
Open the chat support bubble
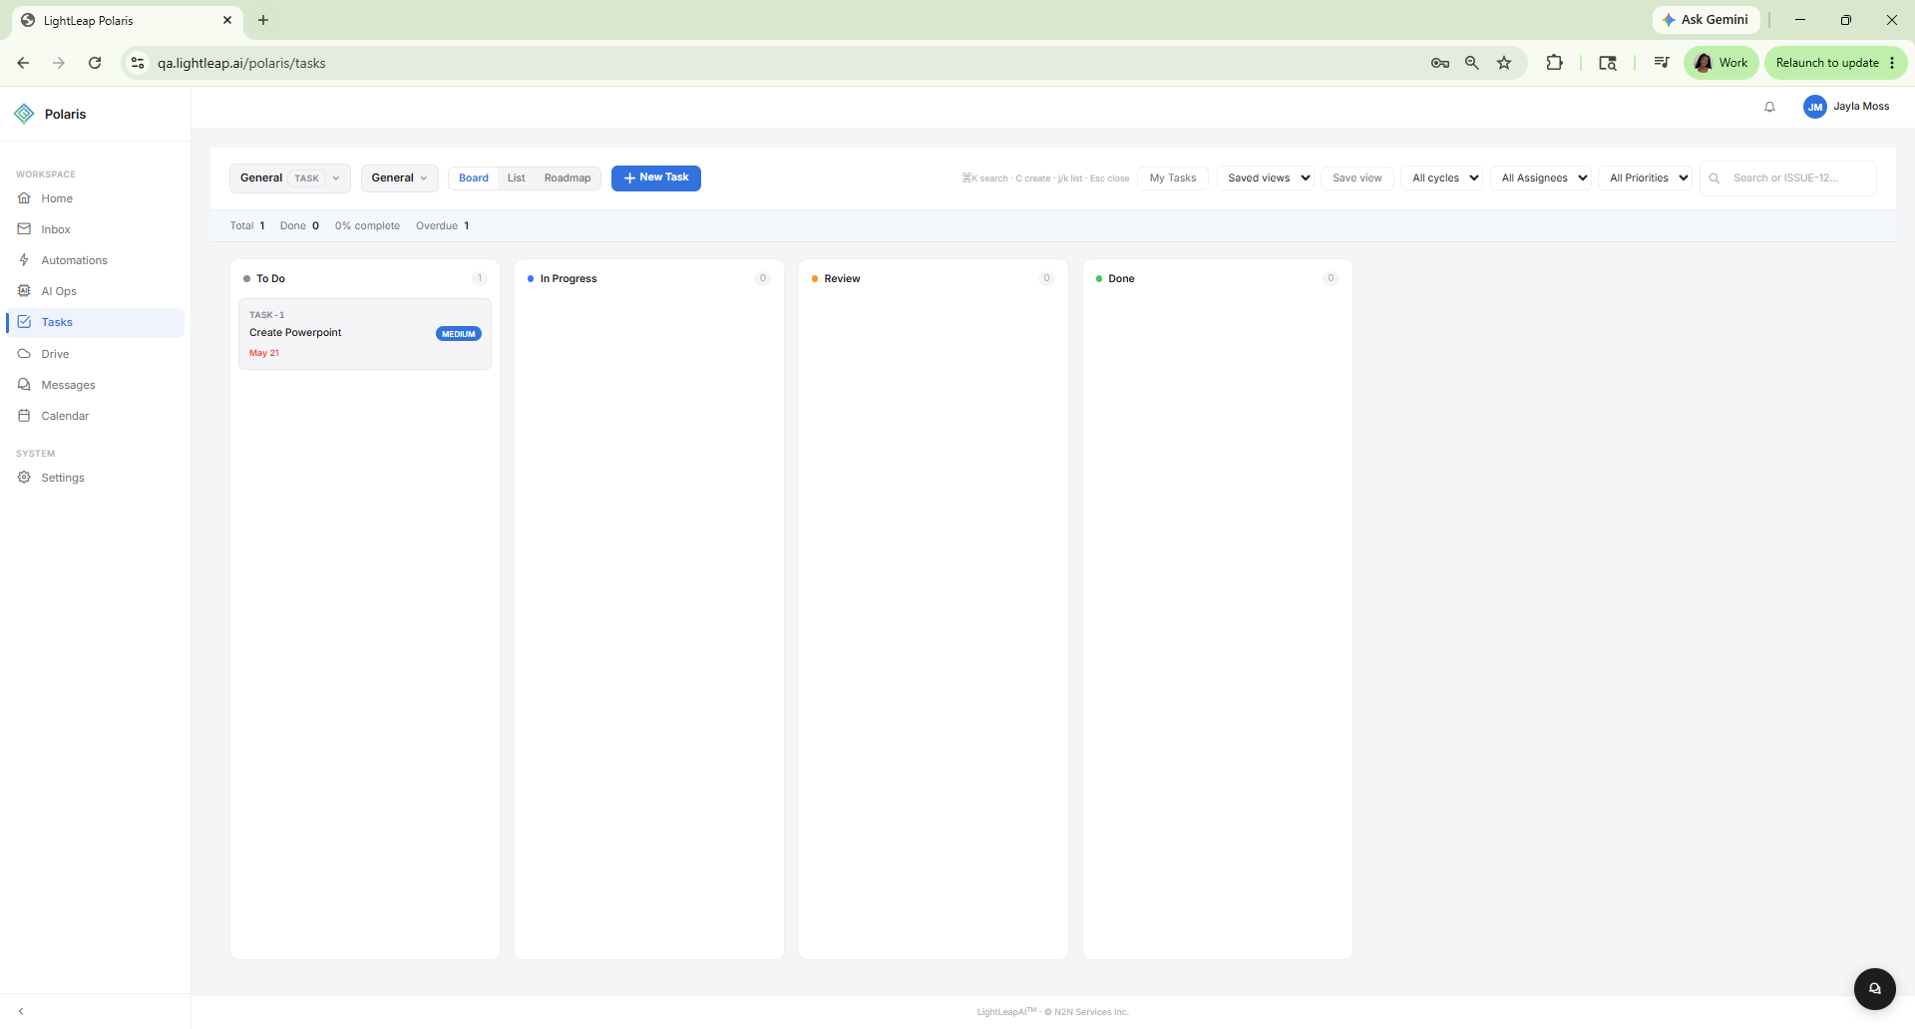tap(1874, 989)
